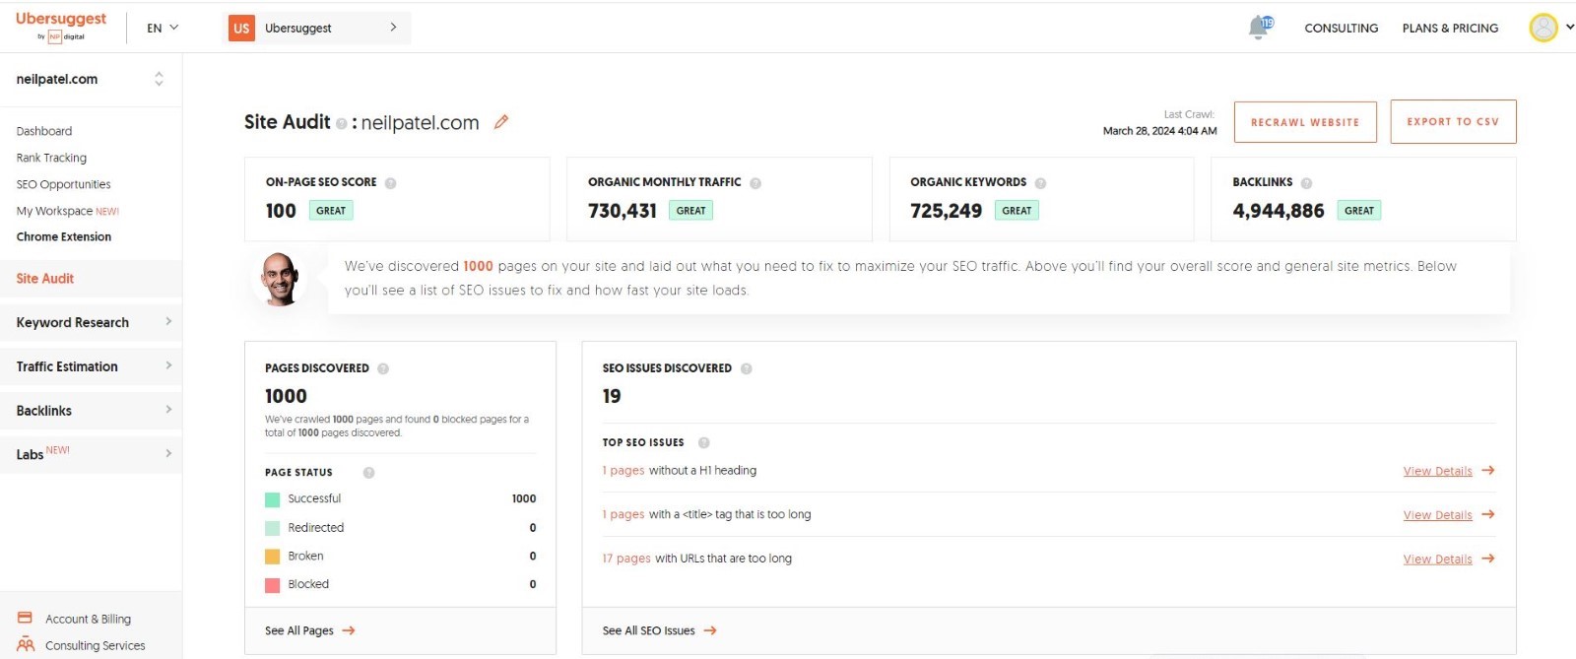Screen dimensions: 1576x659
Task: View Details for pages without H1 heading
Action: (1438, 471)
